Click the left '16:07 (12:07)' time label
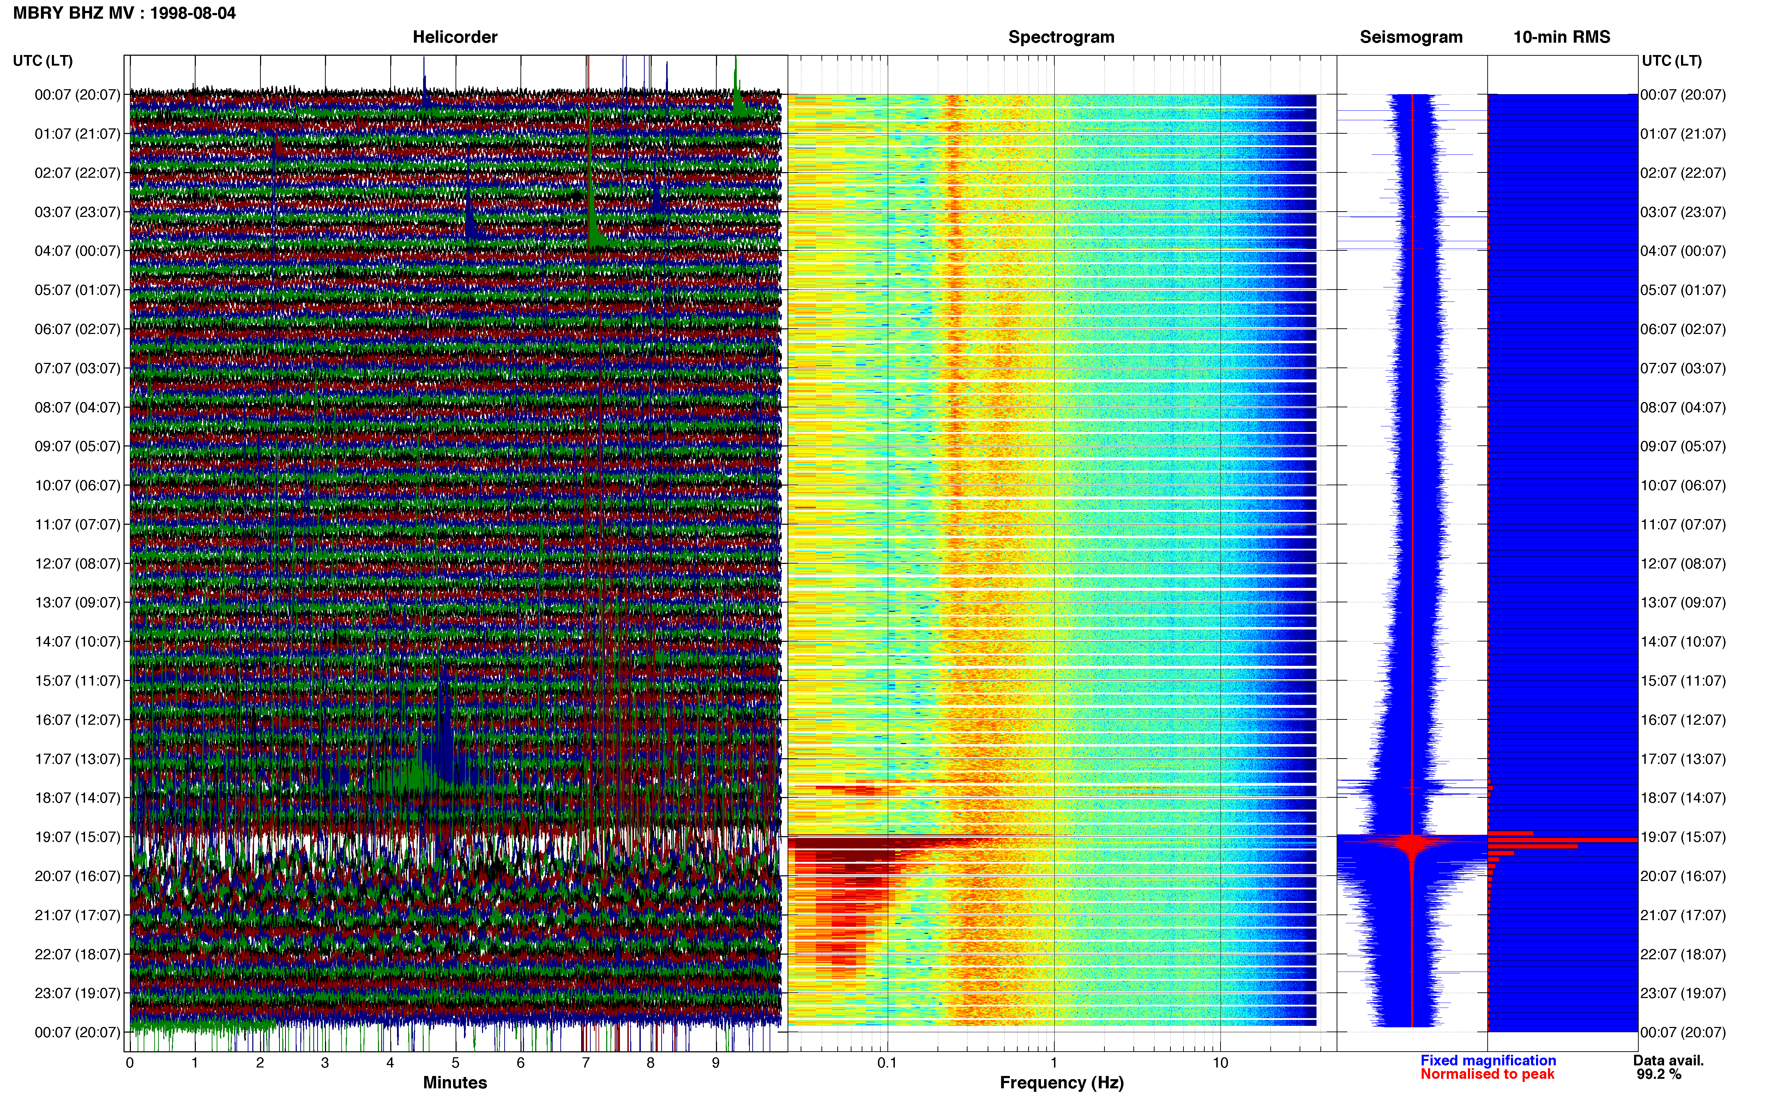1771x1107 pixels. tap(77, 720)
